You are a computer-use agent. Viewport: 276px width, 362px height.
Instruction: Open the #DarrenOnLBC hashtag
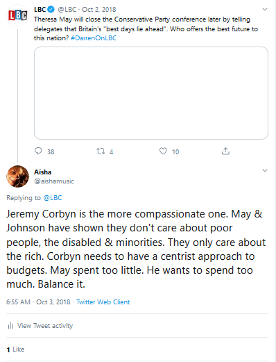[x=94, y=38]
